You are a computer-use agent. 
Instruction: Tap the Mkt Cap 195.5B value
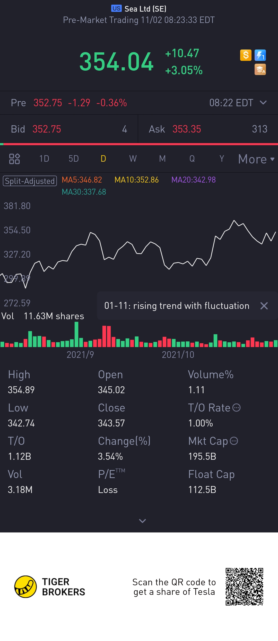202,456
